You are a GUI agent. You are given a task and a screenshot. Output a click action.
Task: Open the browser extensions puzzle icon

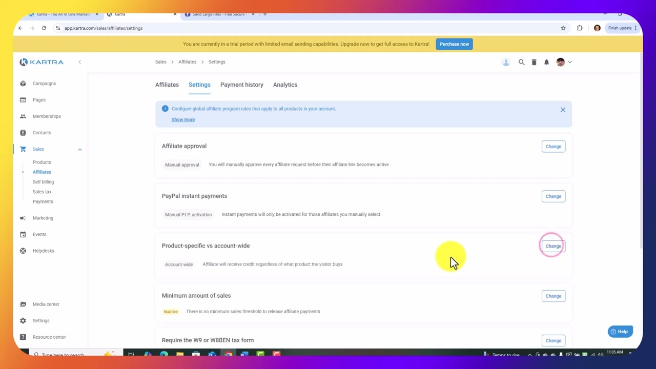coord(580,28)
